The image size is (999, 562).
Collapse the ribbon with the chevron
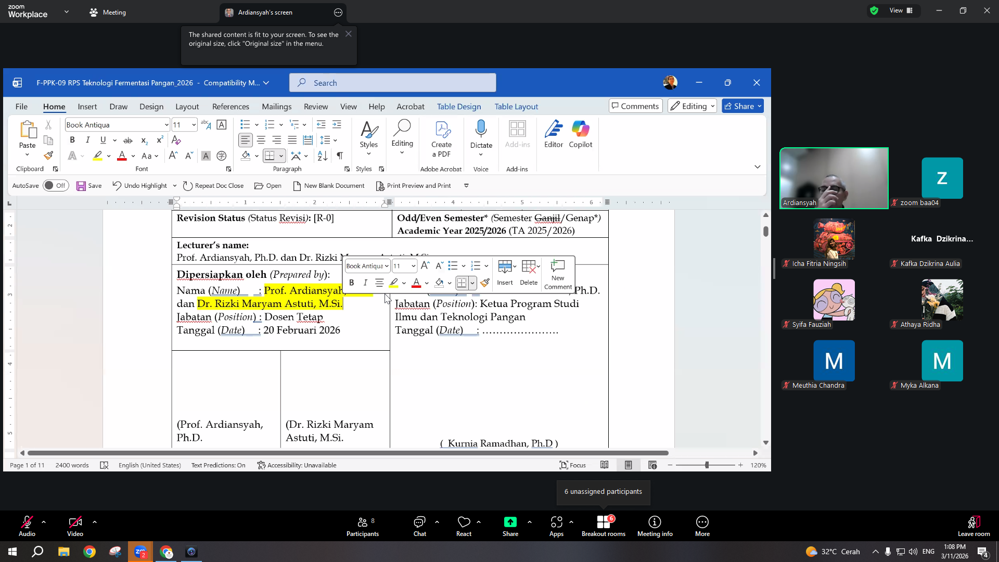pos(758,167)
